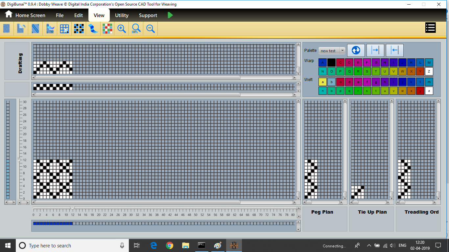Click the green play arrow in menu bar

tap(170, 15)
